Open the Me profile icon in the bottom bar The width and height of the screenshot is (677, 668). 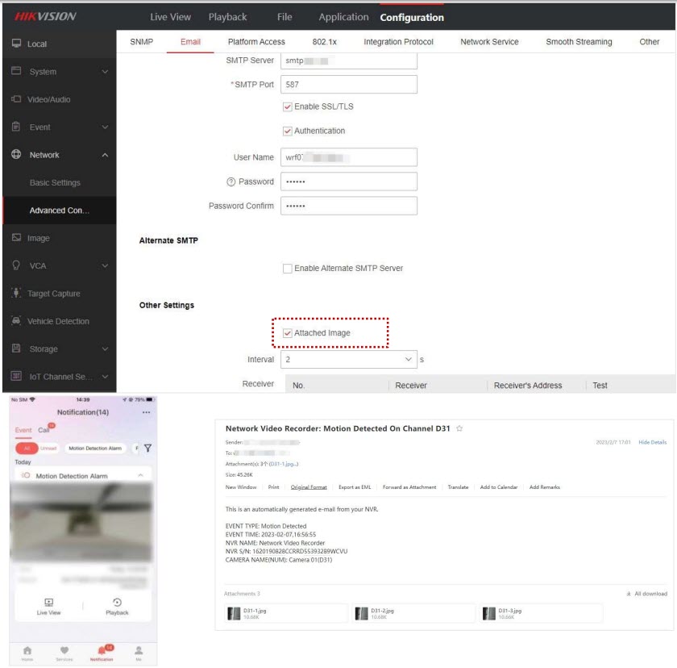[139, 652]
